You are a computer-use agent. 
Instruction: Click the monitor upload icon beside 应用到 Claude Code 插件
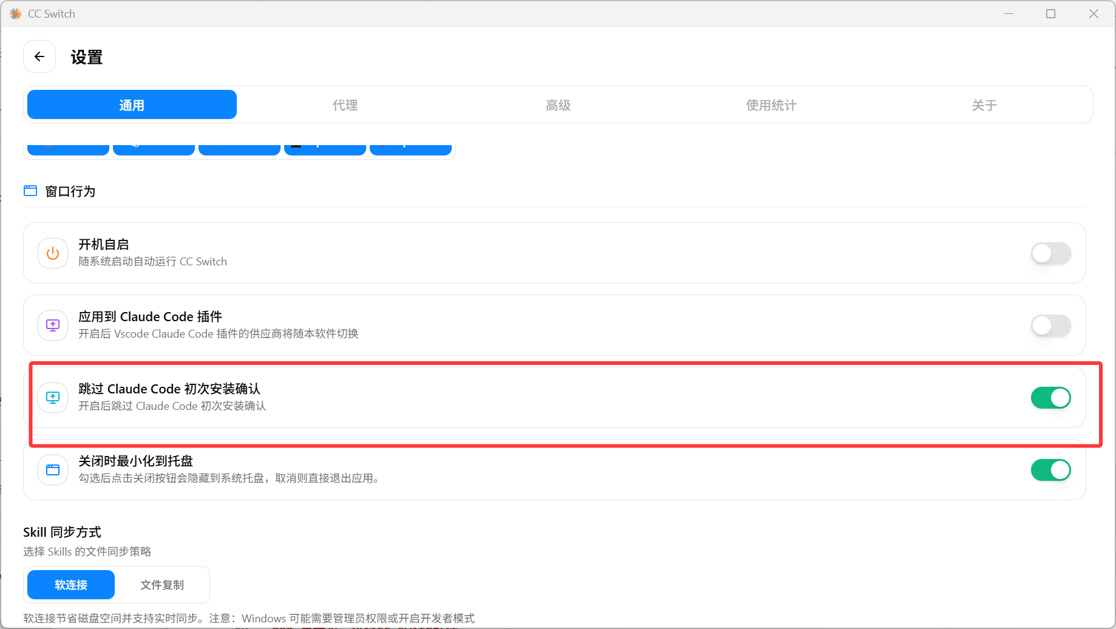pyautogui.click(x=52, y=325)
